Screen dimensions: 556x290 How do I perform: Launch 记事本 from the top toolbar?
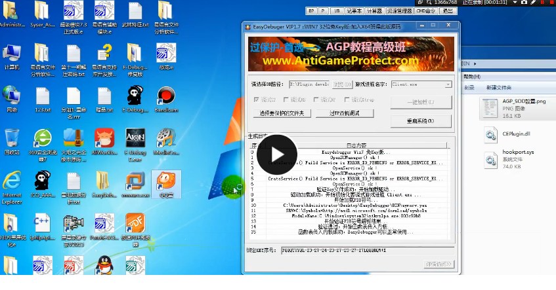[354, 11]
